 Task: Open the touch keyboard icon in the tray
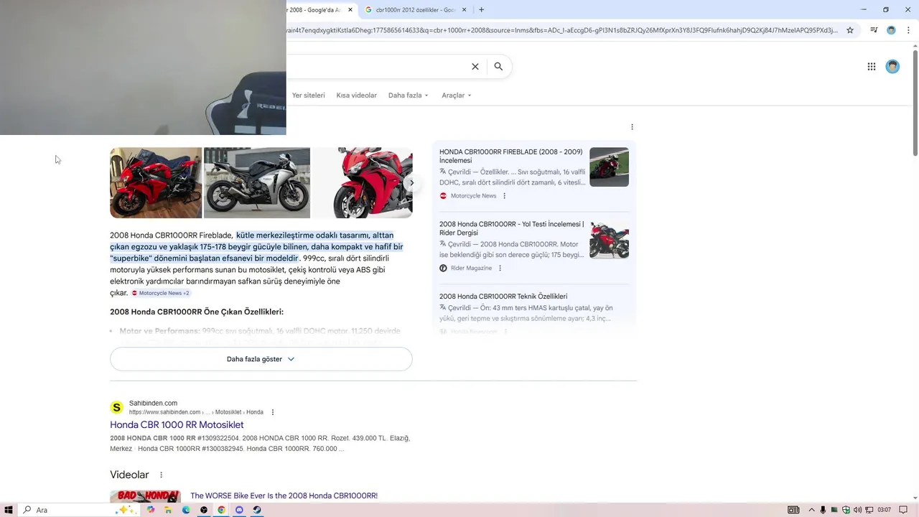pos(793,510)
